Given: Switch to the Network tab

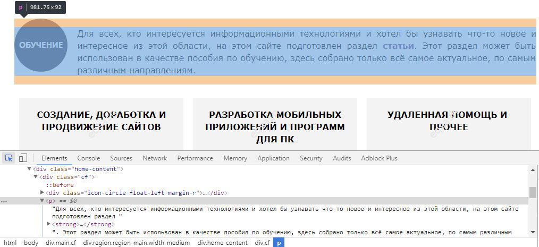Looking at the screenshot, I should [x=155, y=158].
